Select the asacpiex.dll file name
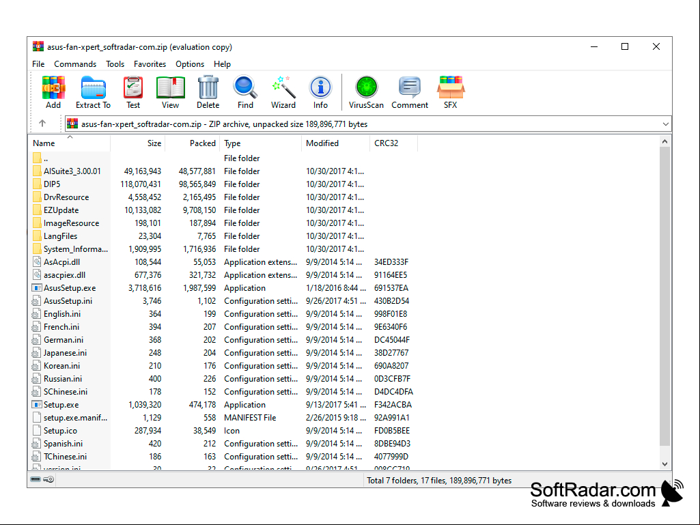Viewport: 700px width, 525px height. 64,275
